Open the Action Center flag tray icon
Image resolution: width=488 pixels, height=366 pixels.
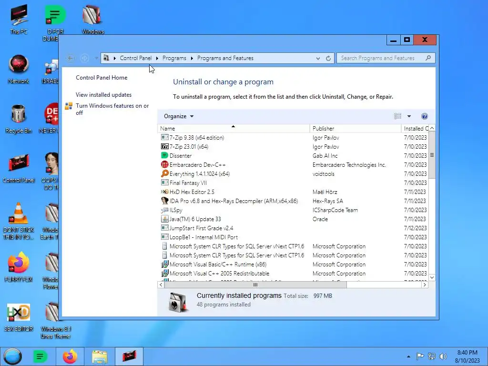pyautogui.click(x=420, y=356)
